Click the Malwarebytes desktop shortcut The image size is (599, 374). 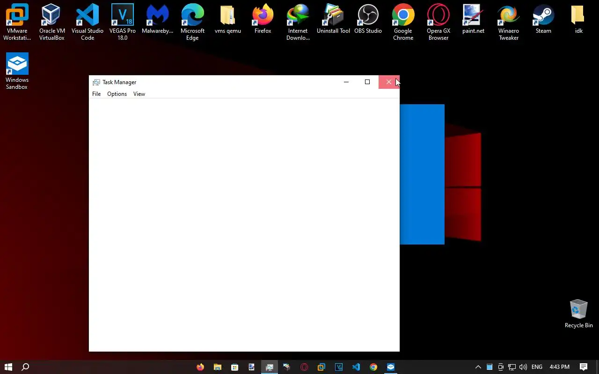click(x=157, y=19)
